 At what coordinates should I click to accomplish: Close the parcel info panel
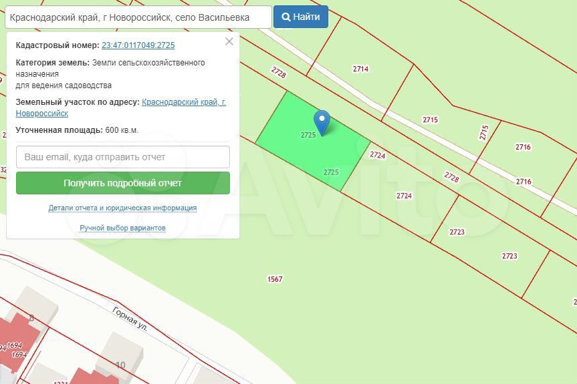[x=229, y=41]
